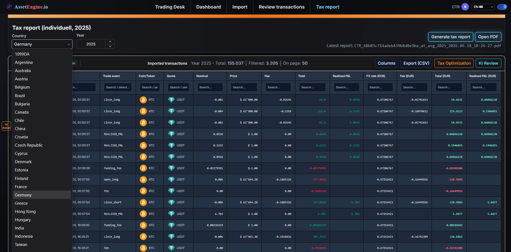This screenshot has height=252, width=511.
Task: Start the KI Review
Action: [x=488, y=63]
